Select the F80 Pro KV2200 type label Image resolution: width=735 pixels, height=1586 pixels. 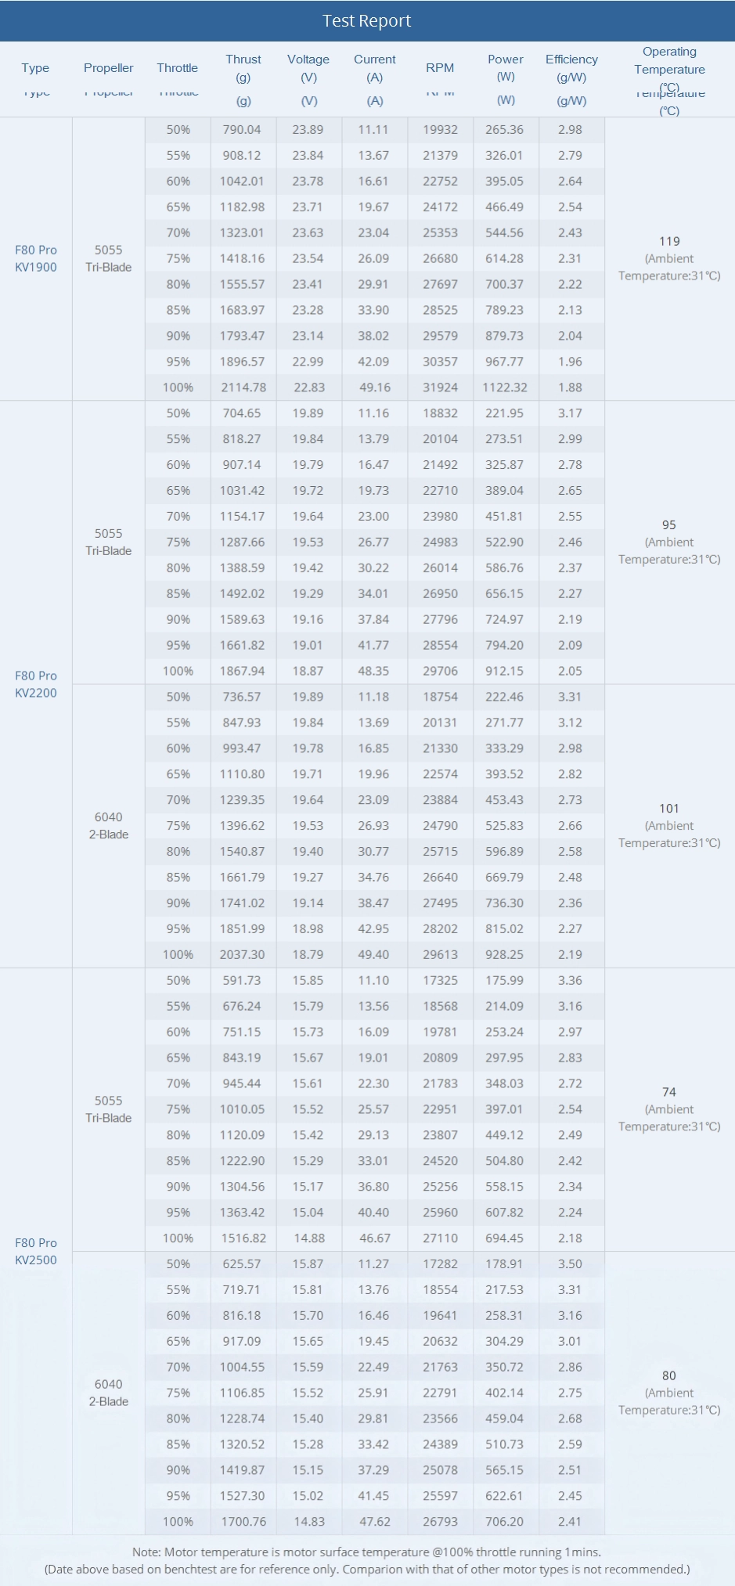click(36, 684)
